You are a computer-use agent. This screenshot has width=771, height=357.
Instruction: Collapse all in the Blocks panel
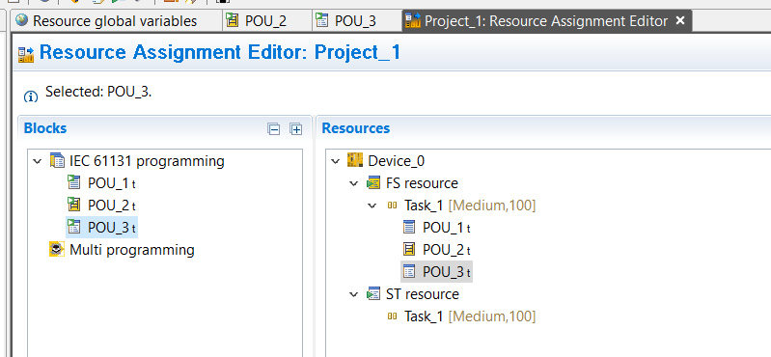click(x=273, y=129)
